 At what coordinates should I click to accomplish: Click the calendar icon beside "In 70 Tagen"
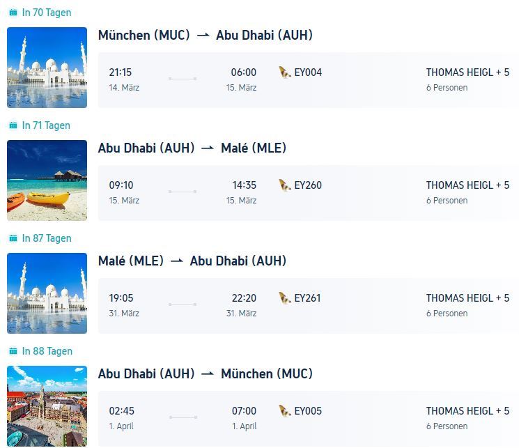click(13, 13)
